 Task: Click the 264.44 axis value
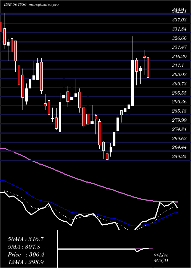(x=179, y=147)
